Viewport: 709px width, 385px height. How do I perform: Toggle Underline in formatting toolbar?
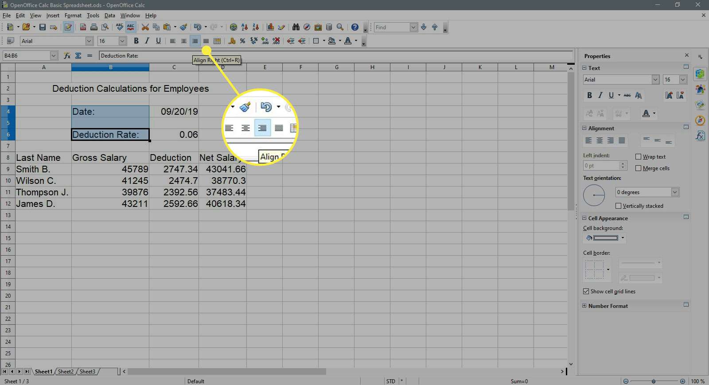[158, 41]
